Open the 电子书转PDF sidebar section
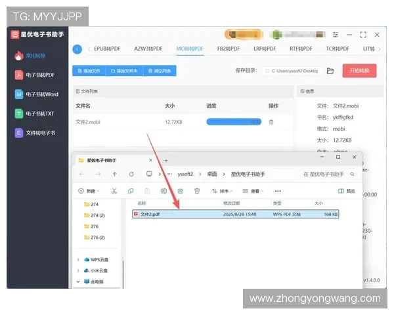 (x=36, y=75)
